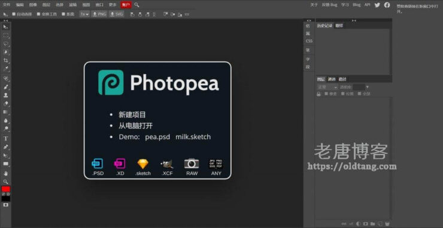Toggle the 全部 lock checkbox
443x228 pixels.
(x=359, y=94)
